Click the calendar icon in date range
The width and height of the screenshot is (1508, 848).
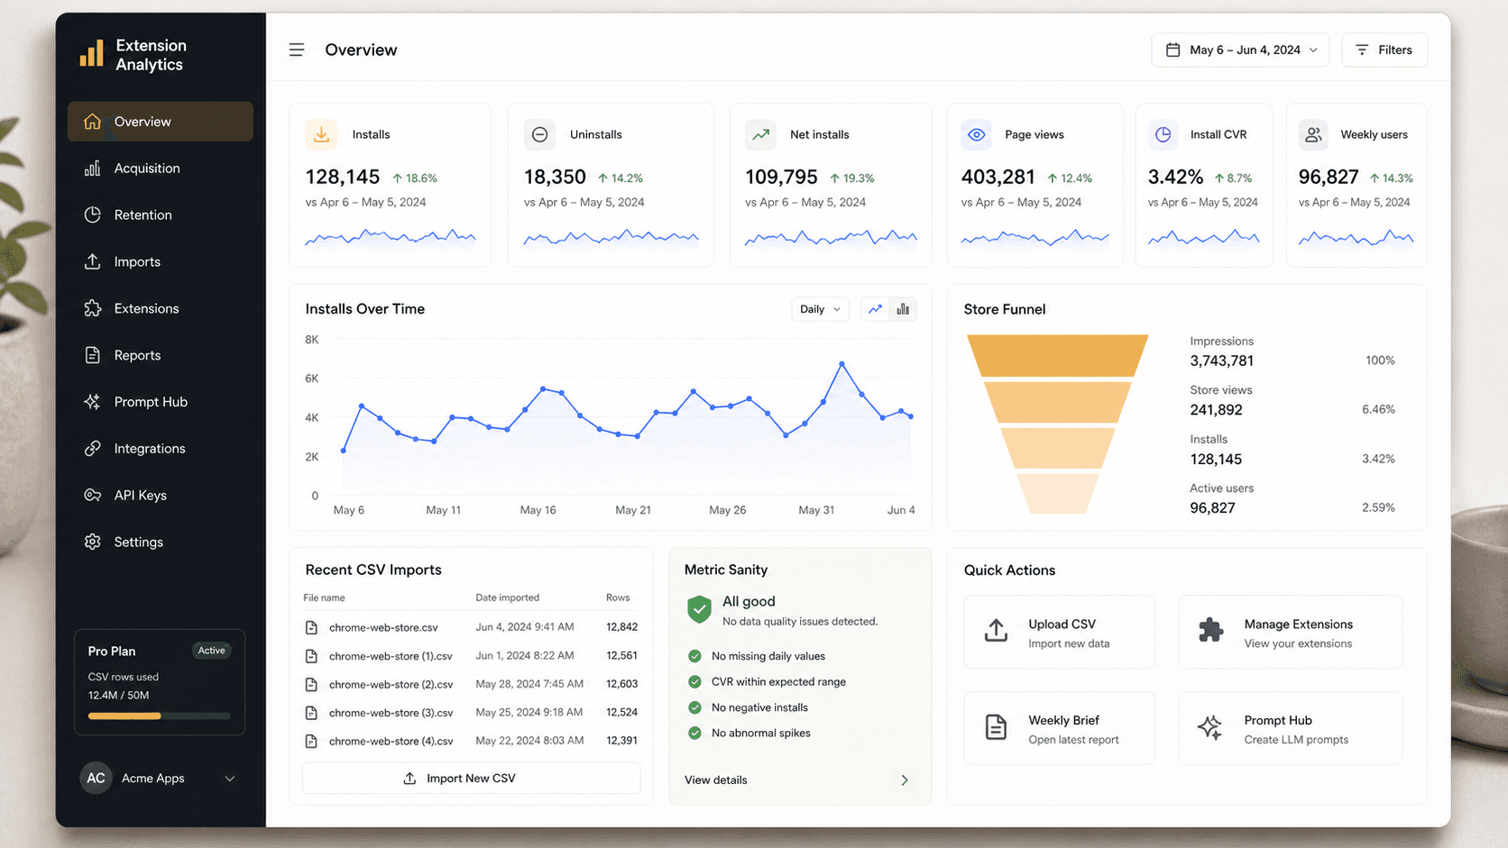[x=1172, y=50]
